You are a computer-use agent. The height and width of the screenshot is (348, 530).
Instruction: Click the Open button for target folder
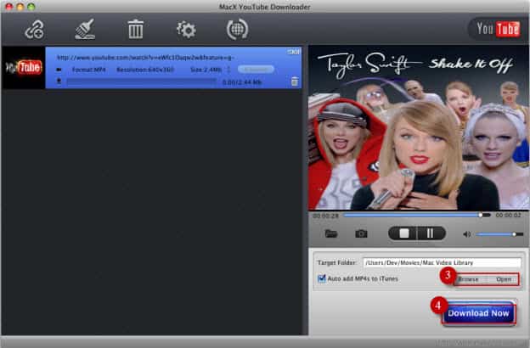coord(504,279)
